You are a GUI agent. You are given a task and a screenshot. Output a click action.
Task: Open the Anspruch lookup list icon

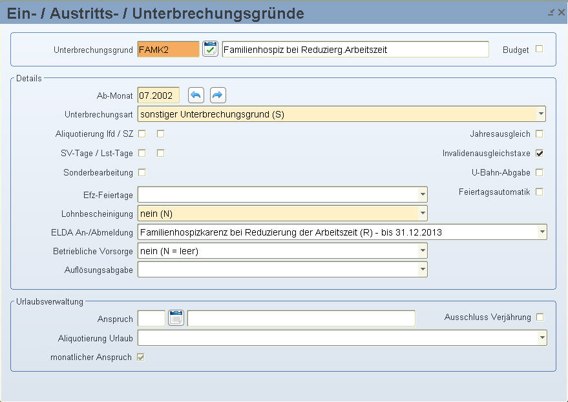pyautogui.click(x=176, y=318)
